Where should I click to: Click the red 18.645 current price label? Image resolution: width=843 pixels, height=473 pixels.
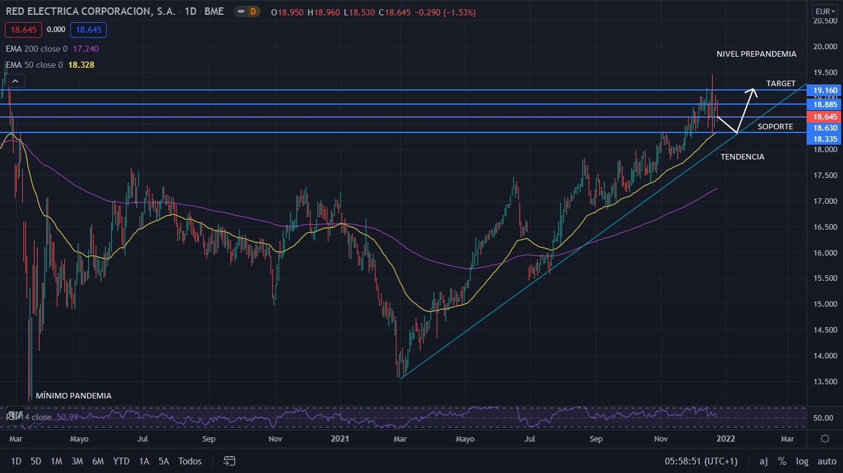[x=825, y=116]
